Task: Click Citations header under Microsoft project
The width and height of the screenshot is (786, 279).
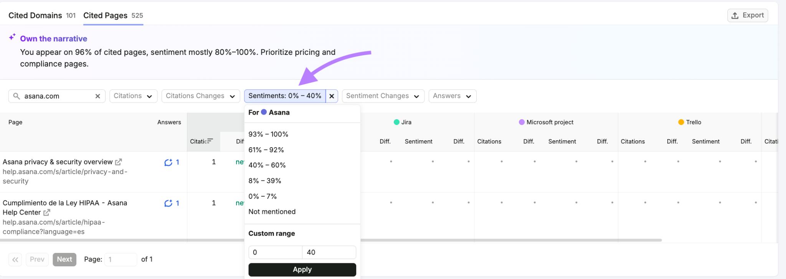Action: (489, 141)
